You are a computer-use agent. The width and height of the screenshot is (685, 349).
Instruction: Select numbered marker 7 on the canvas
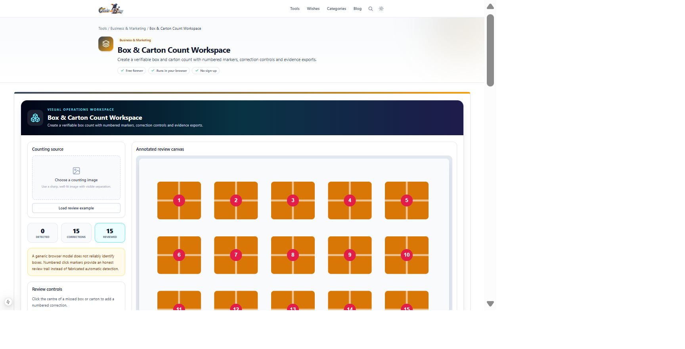pos(236,255)
